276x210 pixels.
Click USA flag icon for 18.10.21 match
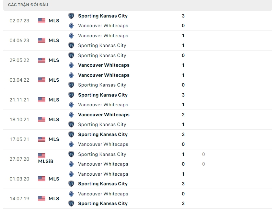pyautogui.click(x=41, y=120)
